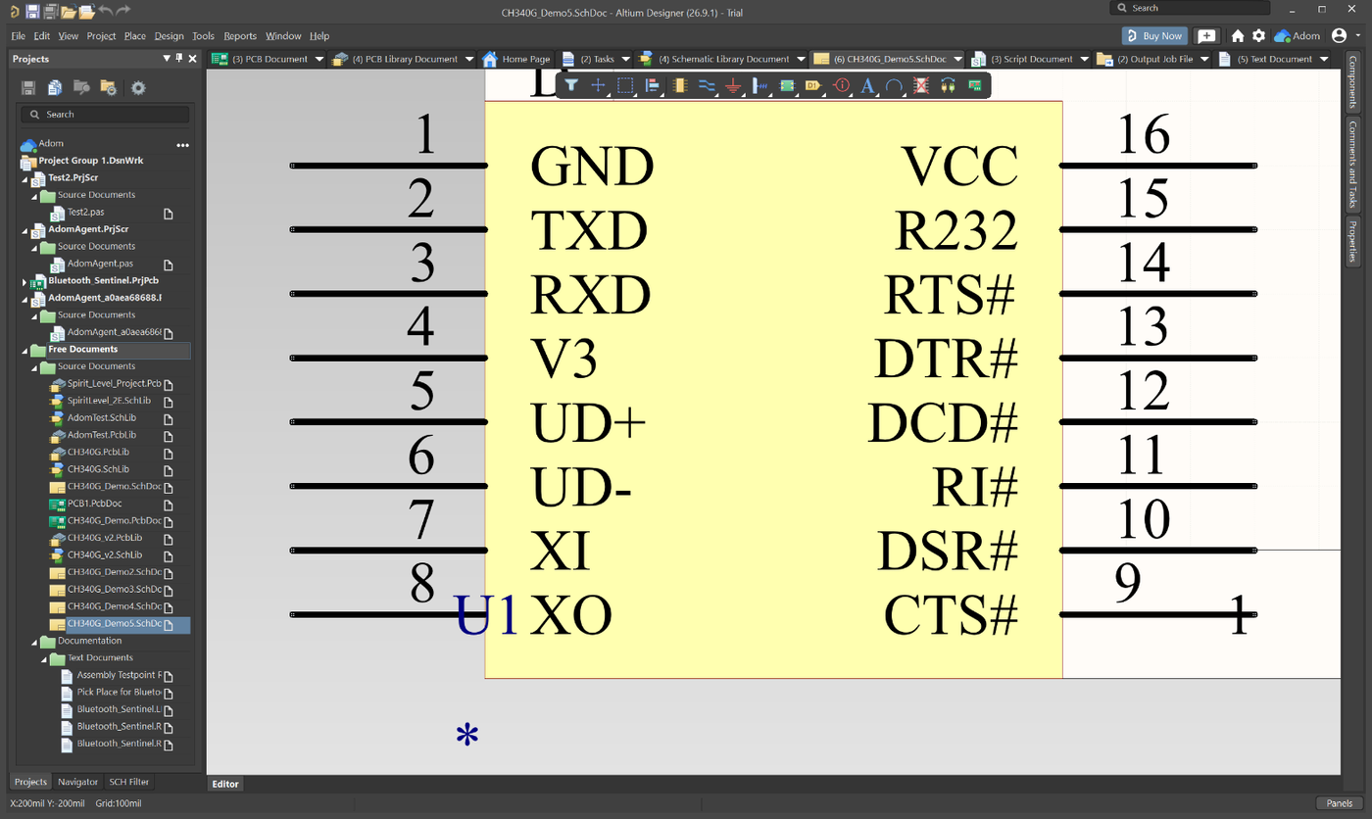This screenshot has width=1372, height=819.
Task: Expand the Bluetooth_Sentinel.PrjPcb project
Action: [24, 281]
